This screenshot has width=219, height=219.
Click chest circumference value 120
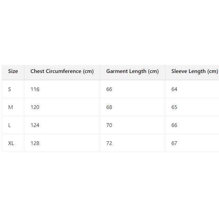35,107
